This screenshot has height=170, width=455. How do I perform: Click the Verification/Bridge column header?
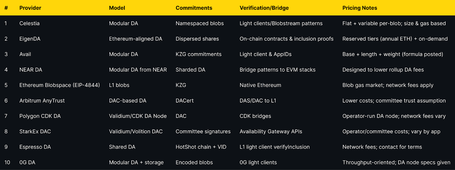pos(264,8)
